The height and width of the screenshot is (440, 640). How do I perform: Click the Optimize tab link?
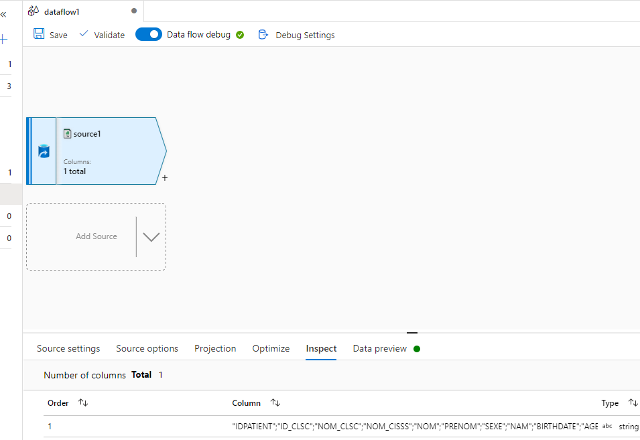(x=271, y=348)
